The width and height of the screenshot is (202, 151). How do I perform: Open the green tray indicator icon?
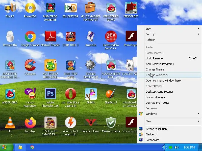(x=170, y=147)
